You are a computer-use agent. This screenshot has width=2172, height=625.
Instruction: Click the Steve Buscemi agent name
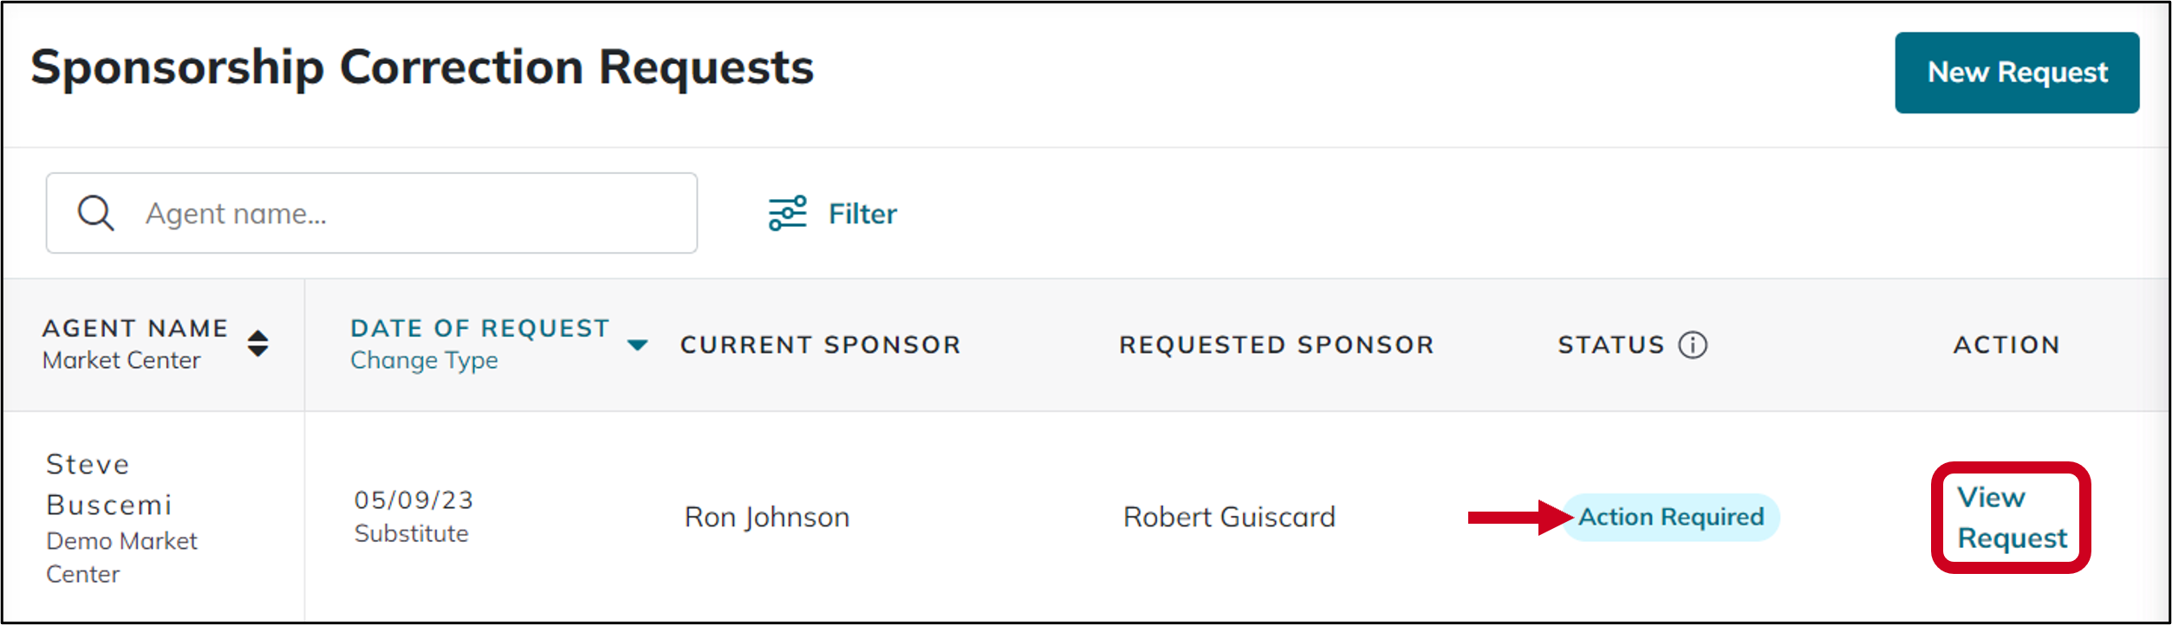point(108,484)
